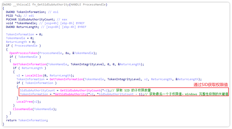232x129 pixels.
Task: Click the if ( ReturnLength ) condition
Action: click(29, 68)
